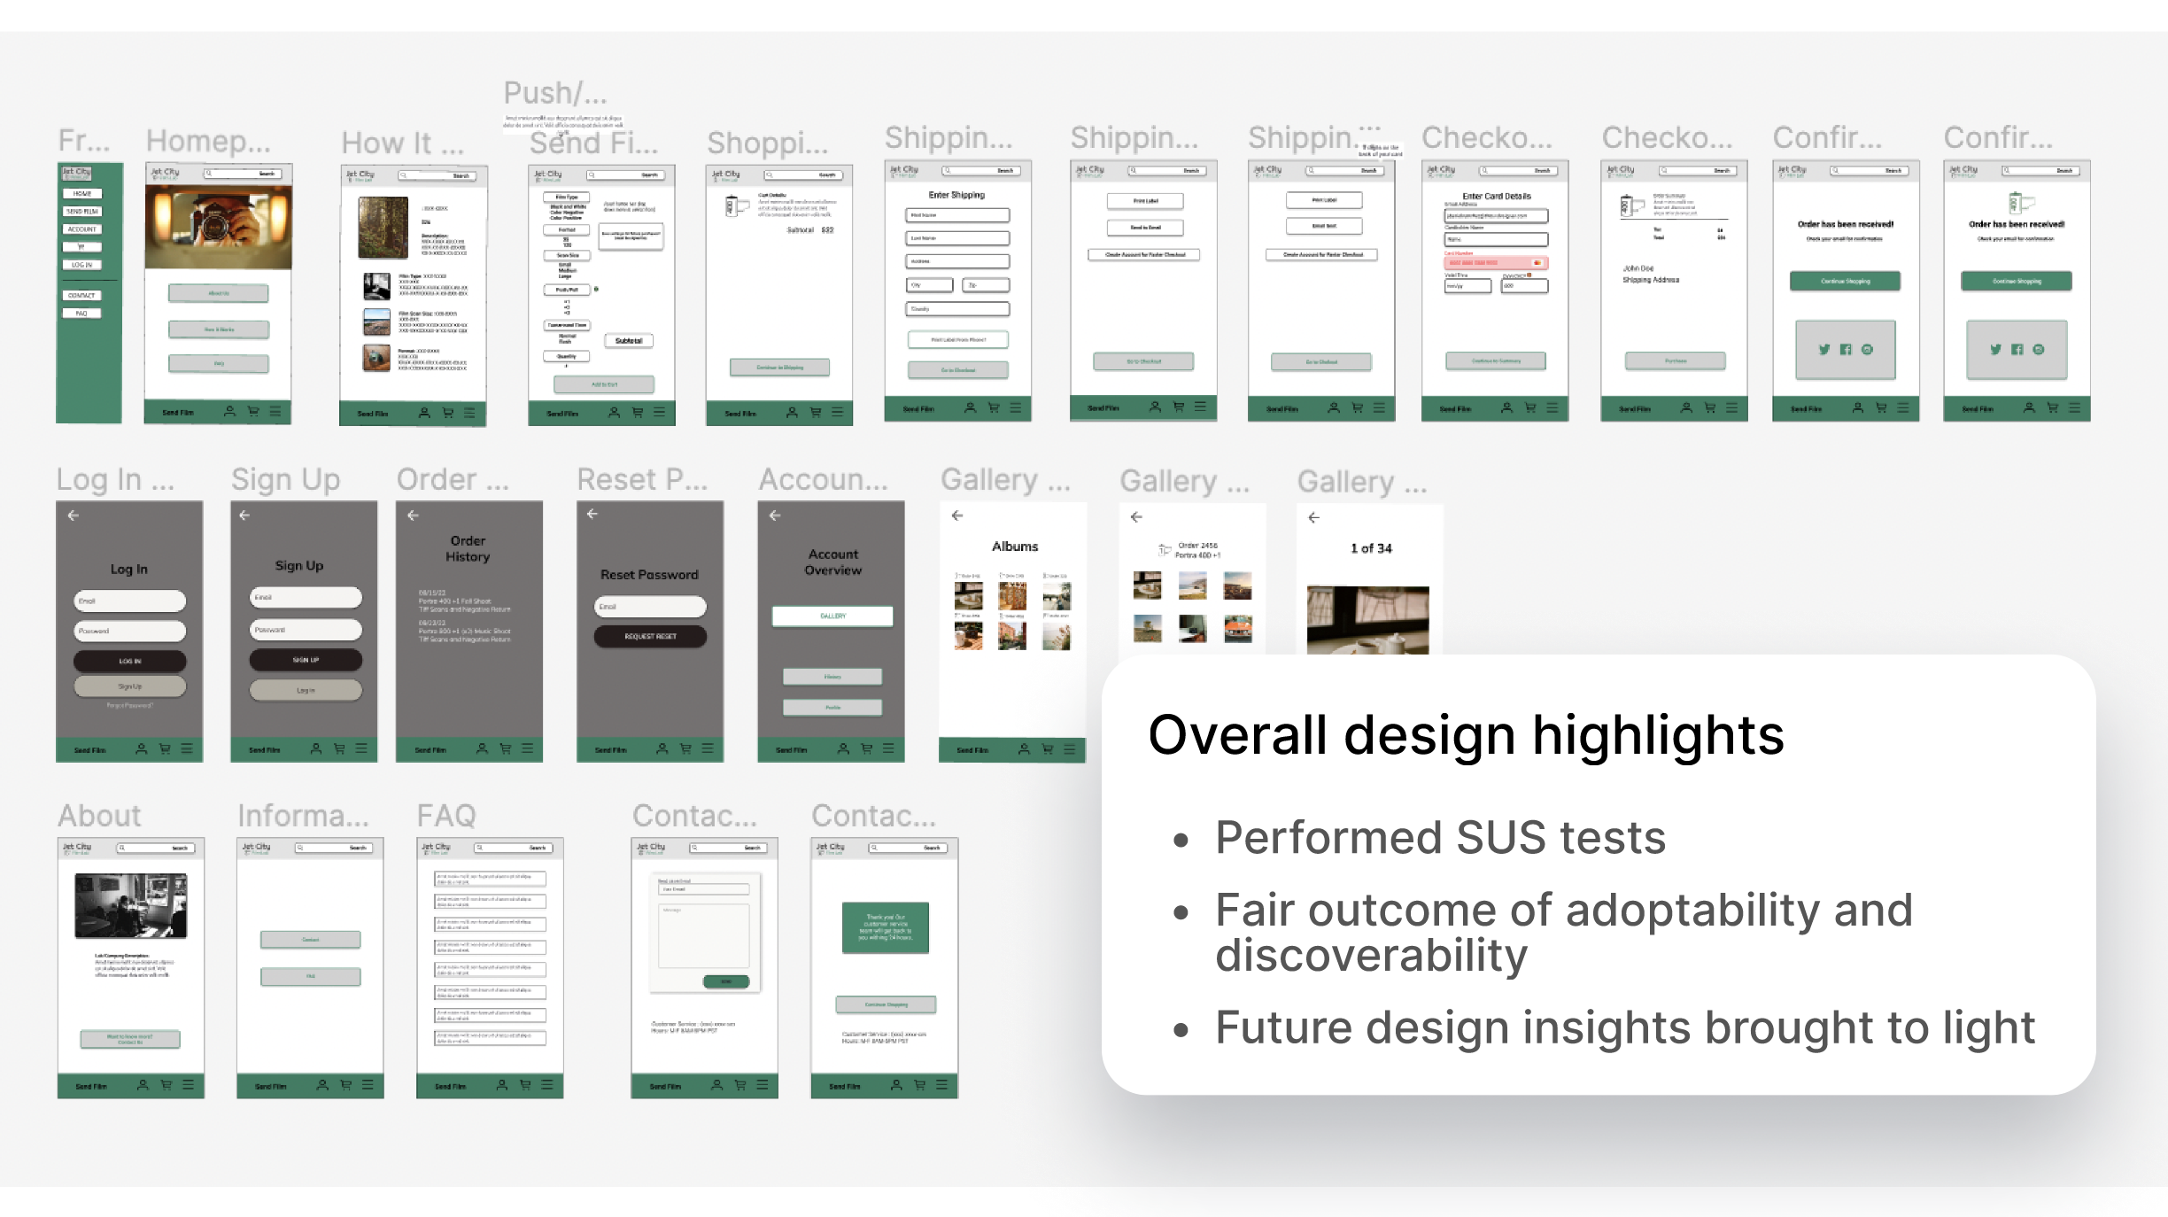Viewport: 2168px width, 1217px height.
Task: Click profile icon in About screen footer
Action: click(x=143, y=1085)
